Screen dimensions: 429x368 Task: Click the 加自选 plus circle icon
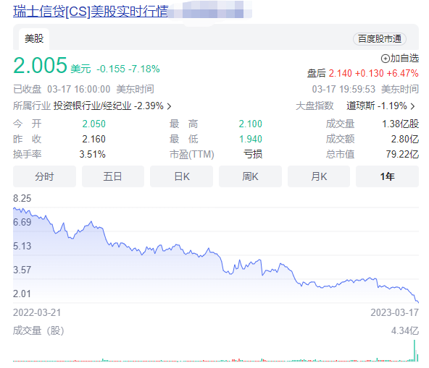386,59
